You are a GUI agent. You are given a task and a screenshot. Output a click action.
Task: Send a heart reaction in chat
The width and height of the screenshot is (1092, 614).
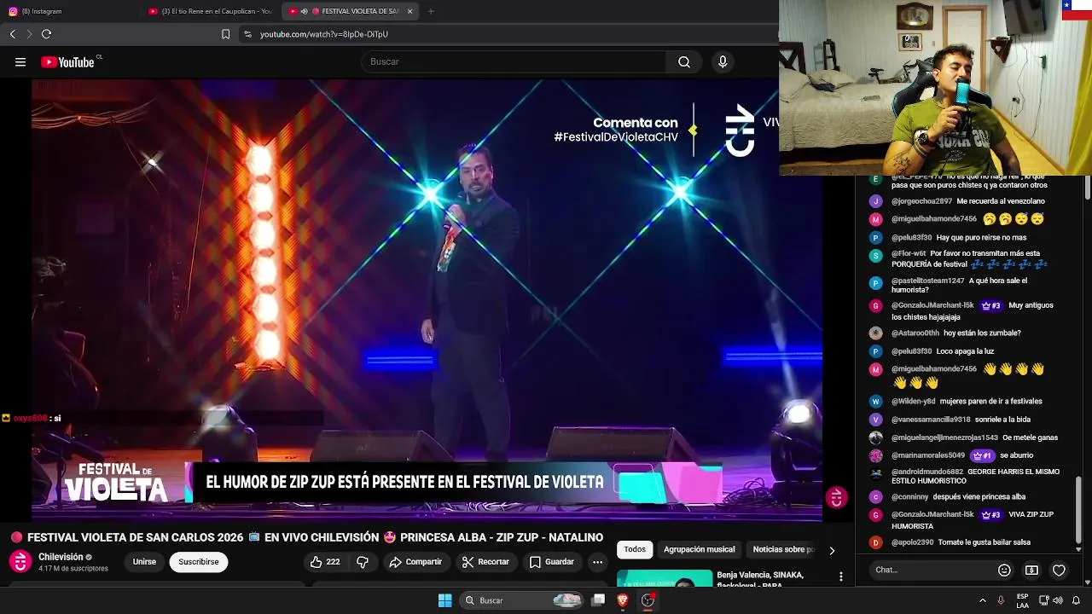(x=1059, y=570)
